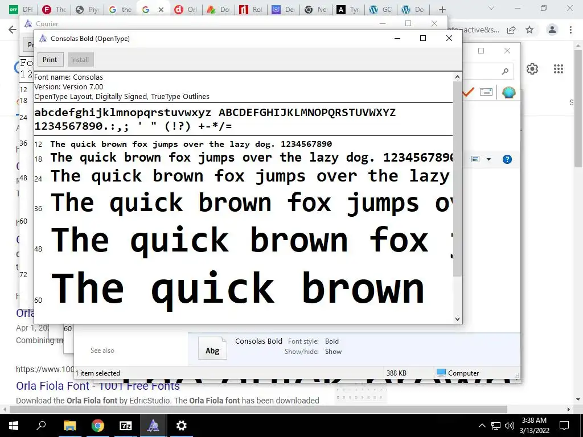Click the font viewer taskbar icon

[153, 426]
